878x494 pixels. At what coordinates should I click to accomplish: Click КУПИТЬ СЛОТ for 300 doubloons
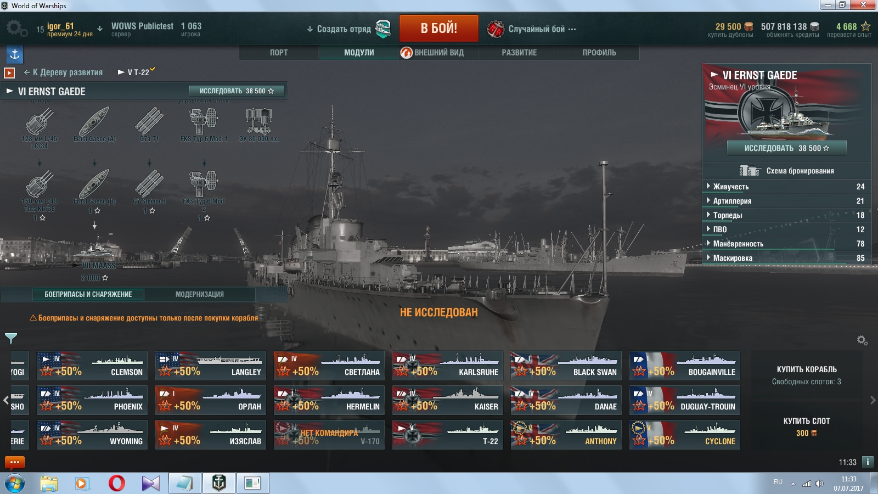(x=807, y=426)
